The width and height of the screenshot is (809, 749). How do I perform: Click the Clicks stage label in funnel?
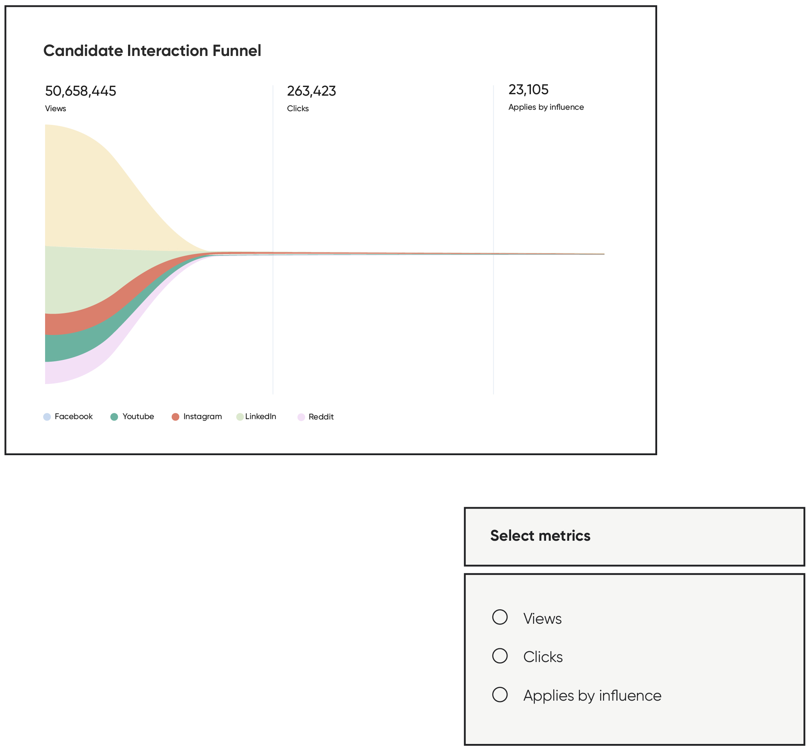pos(298,109)
